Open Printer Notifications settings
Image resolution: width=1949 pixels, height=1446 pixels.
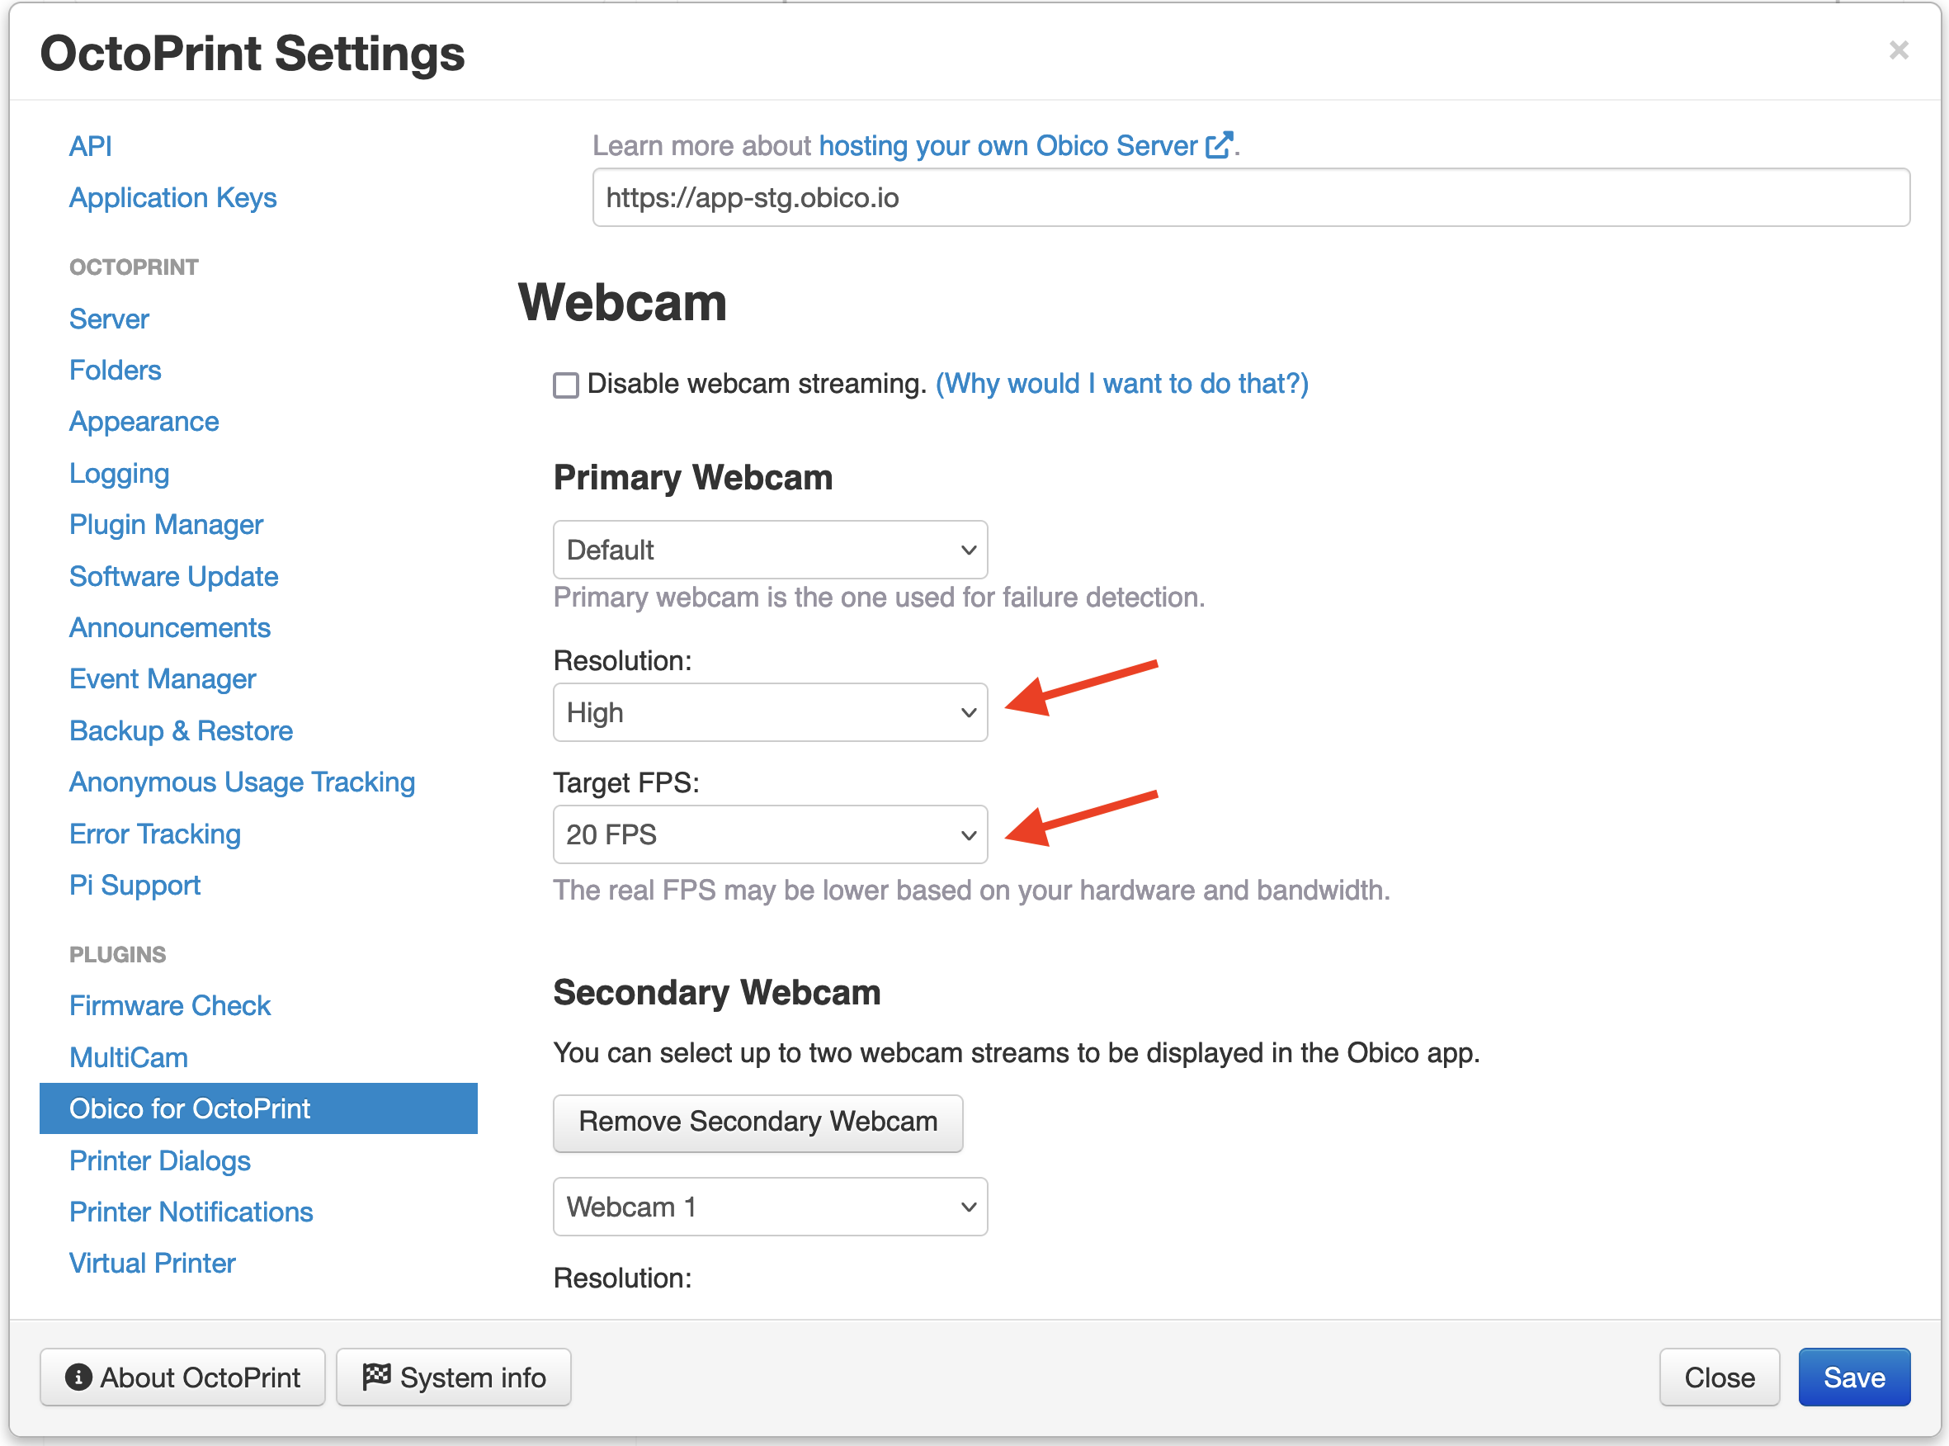pos(191,1212)
